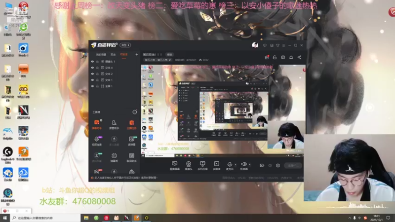395x222 pixels.
Task: Open the 歌词助手 tool
Action: pos(131,157)
